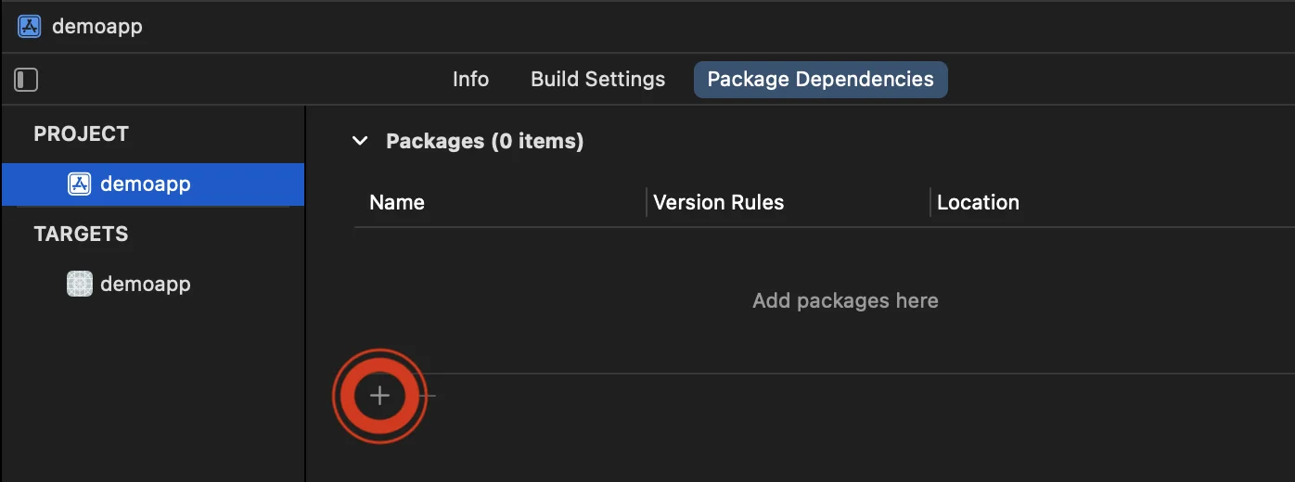Screen dimensions: 1295x482
Task: Toggle the project and targets sidebar icon
Action: pyautogui.click(x=26, y=80)
